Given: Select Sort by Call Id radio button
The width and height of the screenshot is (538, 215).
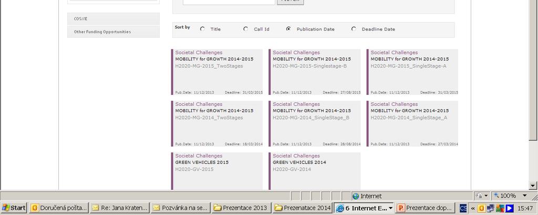Looking at the screenshot, I should pyautogui.click(x=246, y=29).
